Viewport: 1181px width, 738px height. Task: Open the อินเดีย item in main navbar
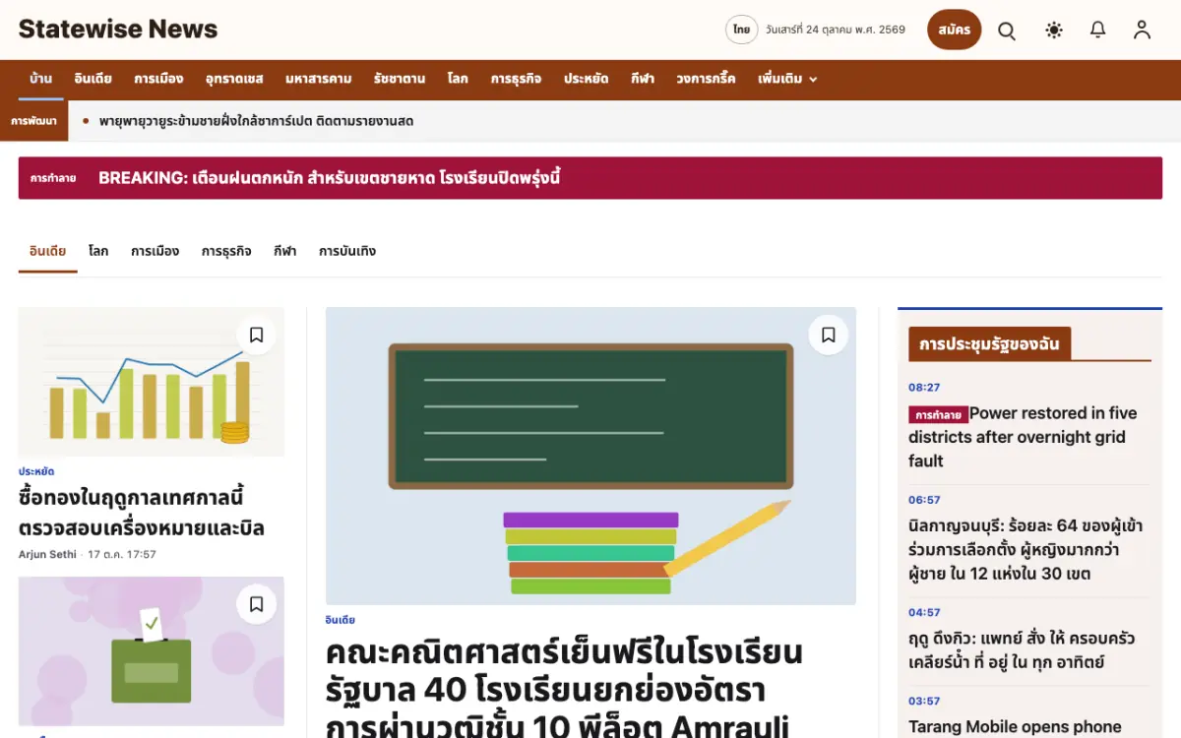point(93,80)
